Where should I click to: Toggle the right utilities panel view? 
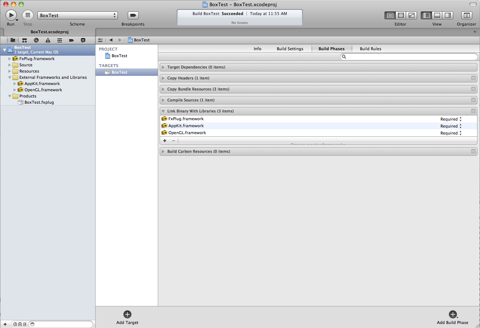[x=447, y=15]
